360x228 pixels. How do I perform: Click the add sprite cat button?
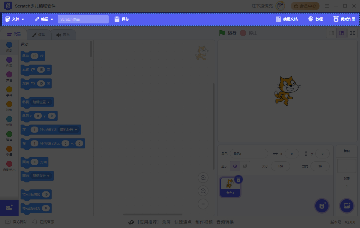click(322, 206)
